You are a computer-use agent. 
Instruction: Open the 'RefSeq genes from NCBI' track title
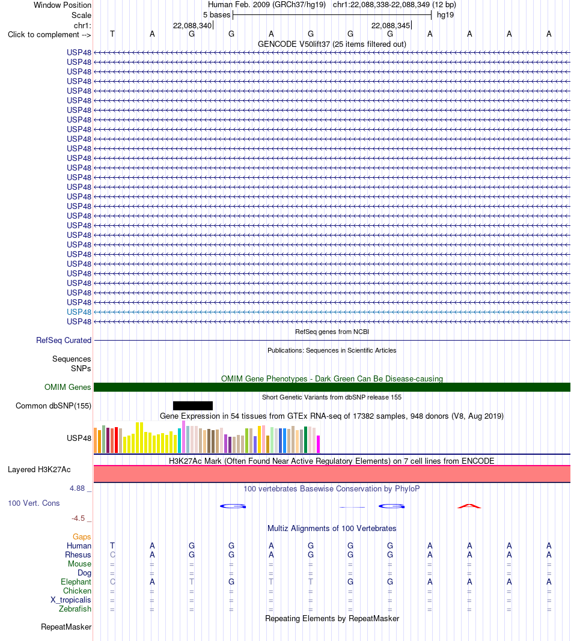click(332, 332)
